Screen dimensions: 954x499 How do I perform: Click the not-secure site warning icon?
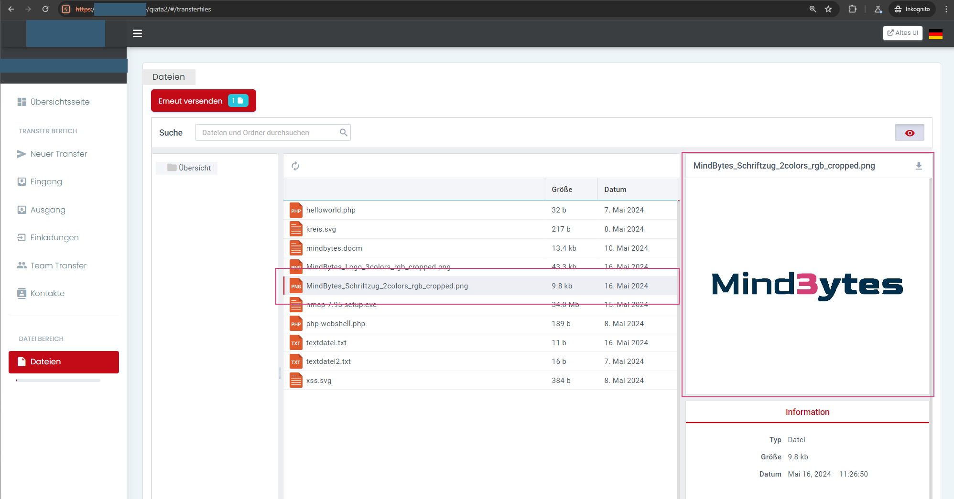click(66, 9)
